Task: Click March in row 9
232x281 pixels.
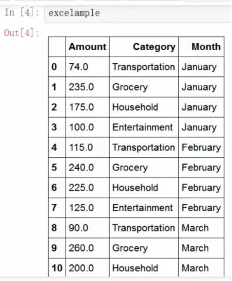Action: point(195,248)
